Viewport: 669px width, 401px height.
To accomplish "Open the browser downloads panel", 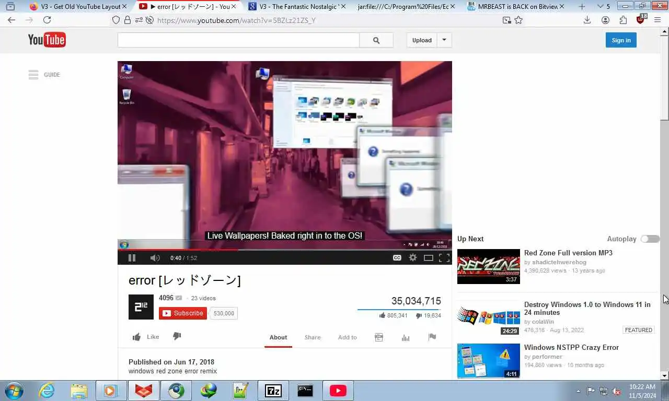I will 587,20.
